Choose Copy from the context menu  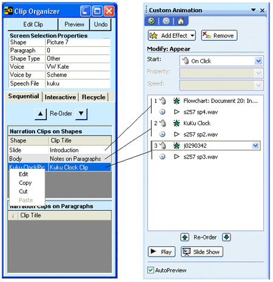click(x=25, y=183)
